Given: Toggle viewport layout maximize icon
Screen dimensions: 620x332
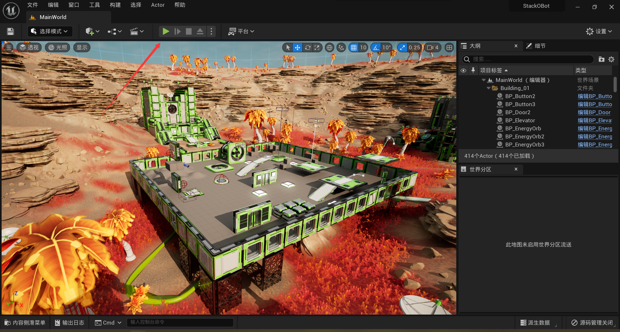Looking at the screenshot, I should (x=449, y=47).
